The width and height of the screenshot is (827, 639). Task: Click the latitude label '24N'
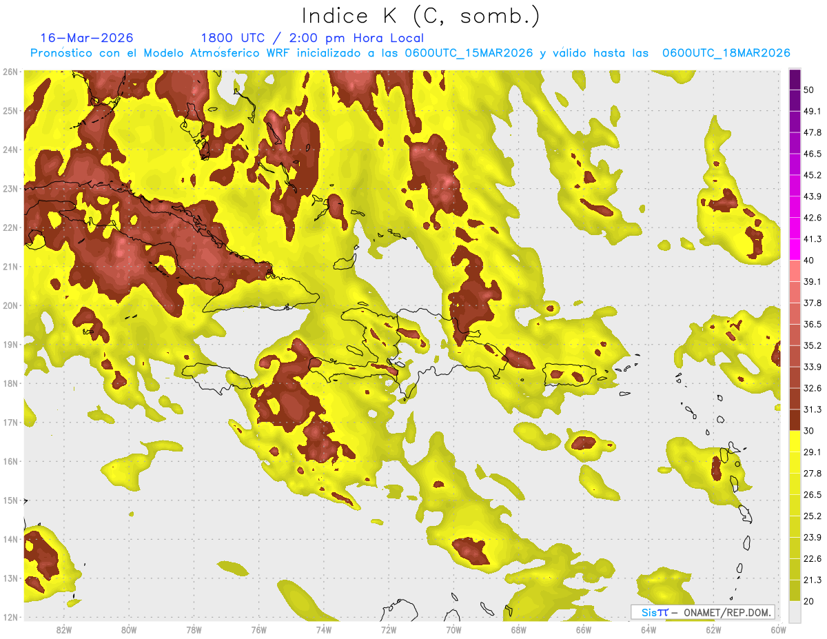coord(10,150)
